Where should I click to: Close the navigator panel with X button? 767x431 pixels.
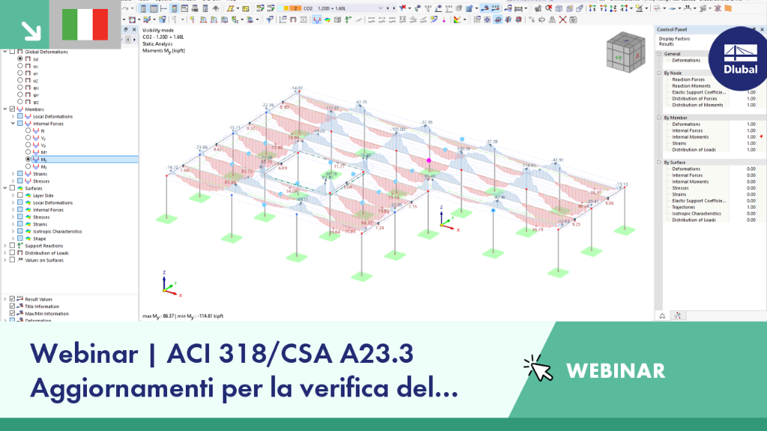click(134, 30)
